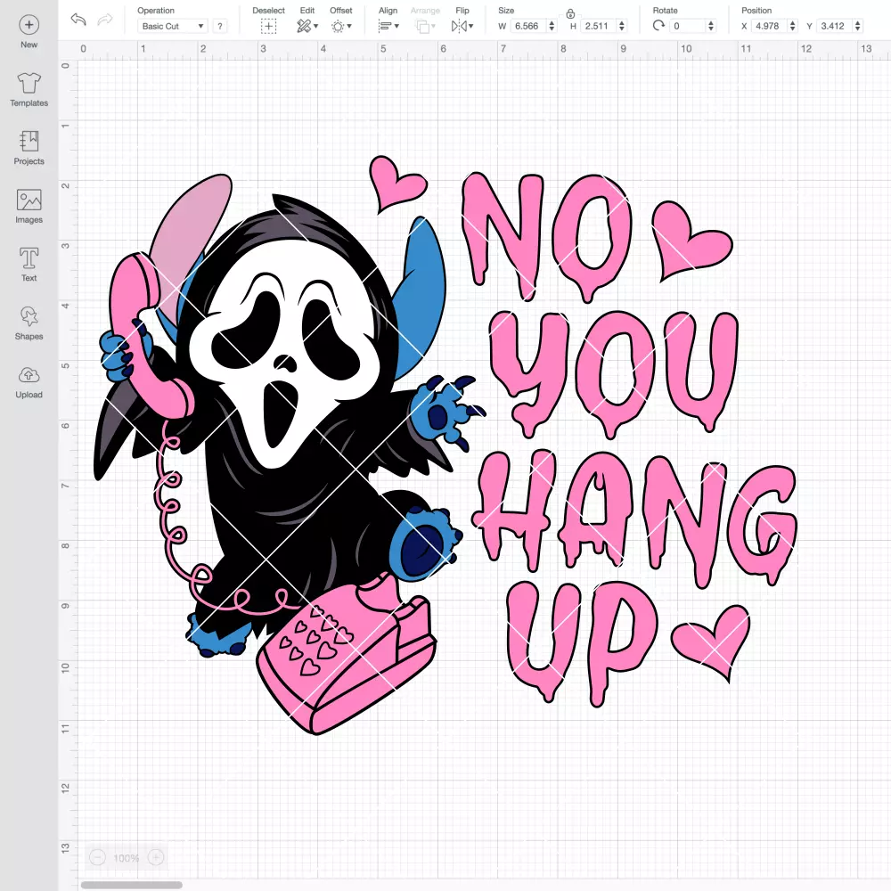891x891 pixels.
Task: Click the Rotate icon
Action: tap(658, 26)
